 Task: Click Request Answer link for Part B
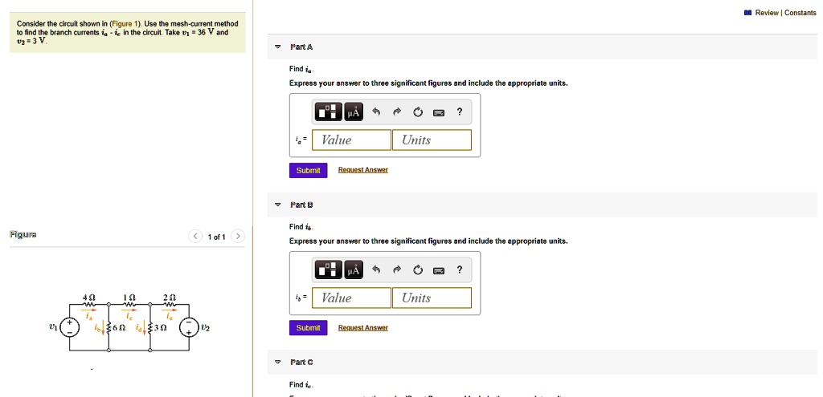click(x=362, y=328)
